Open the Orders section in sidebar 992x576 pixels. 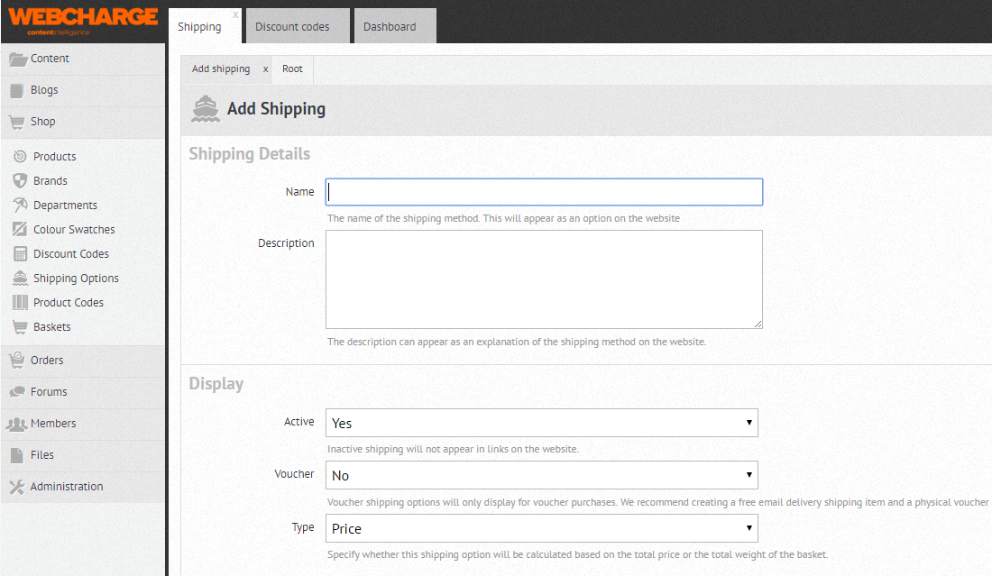[47, 361]
